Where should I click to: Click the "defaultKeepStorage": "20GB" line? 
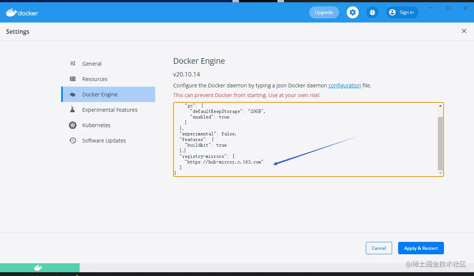(228, 111)
